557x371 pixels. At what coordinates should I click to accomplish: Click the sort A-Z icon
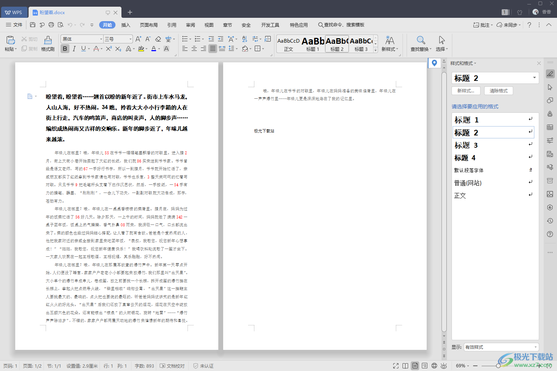pos(244,39)
